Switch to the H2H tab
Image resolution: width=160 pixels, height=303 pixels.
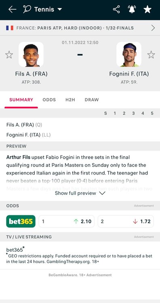70,100
